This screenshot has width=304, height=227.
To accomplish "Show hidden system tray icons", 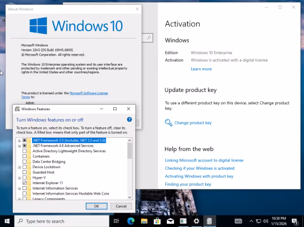I will click(251, 221).
